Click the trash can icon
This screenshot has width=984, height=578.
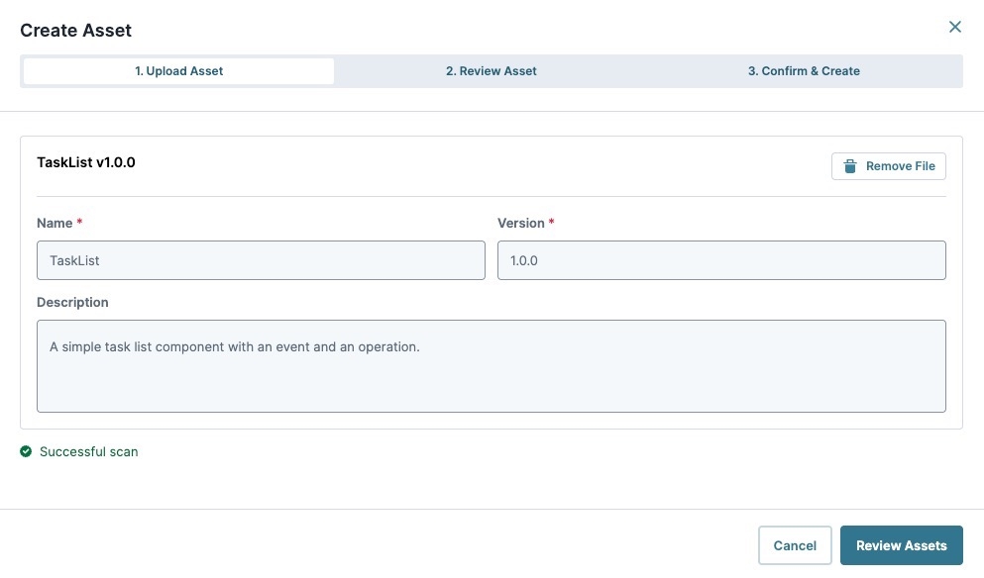849,166
